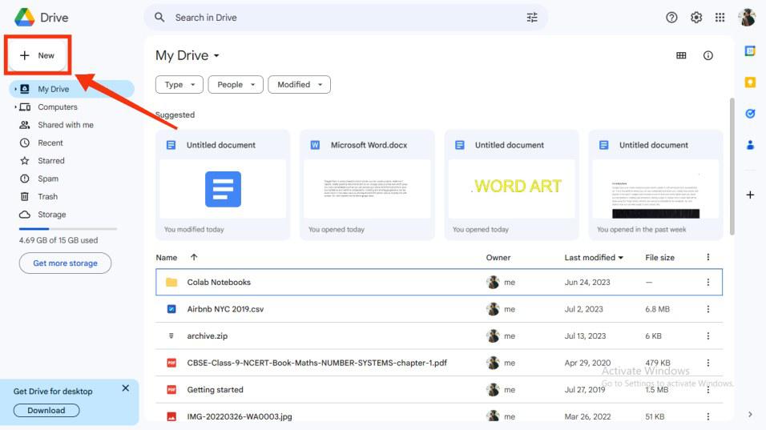Select Airbnb NYC 2019.csv file name
This screenshot has height=430, width=766.
pyautogui.click(x=225, y=309)
